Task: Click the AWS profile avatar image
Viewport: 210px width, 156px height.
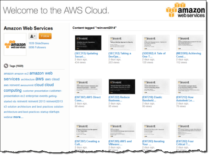Action: (x=15, y=44)
